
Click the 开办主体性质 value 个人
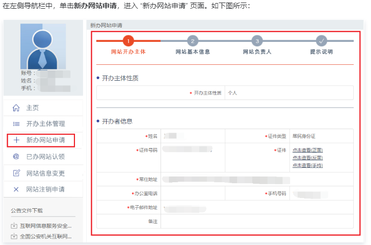coord(233,93)
